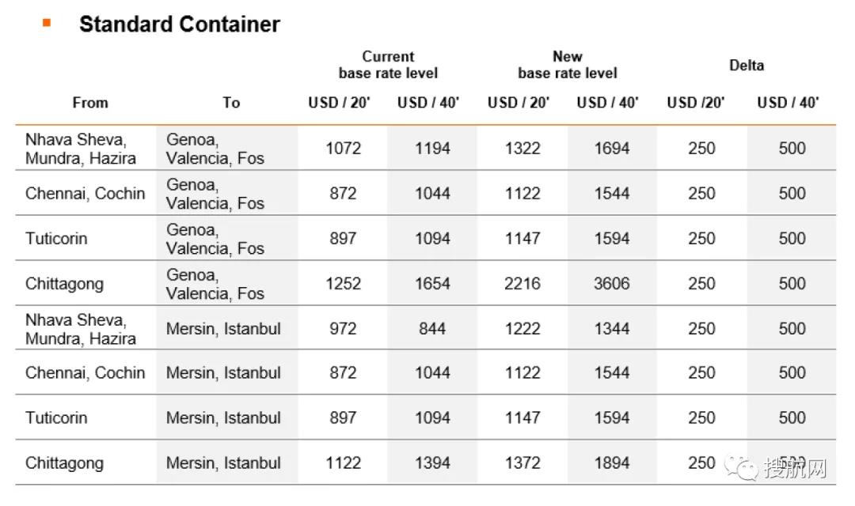Click the From column header

click(90, 103)
